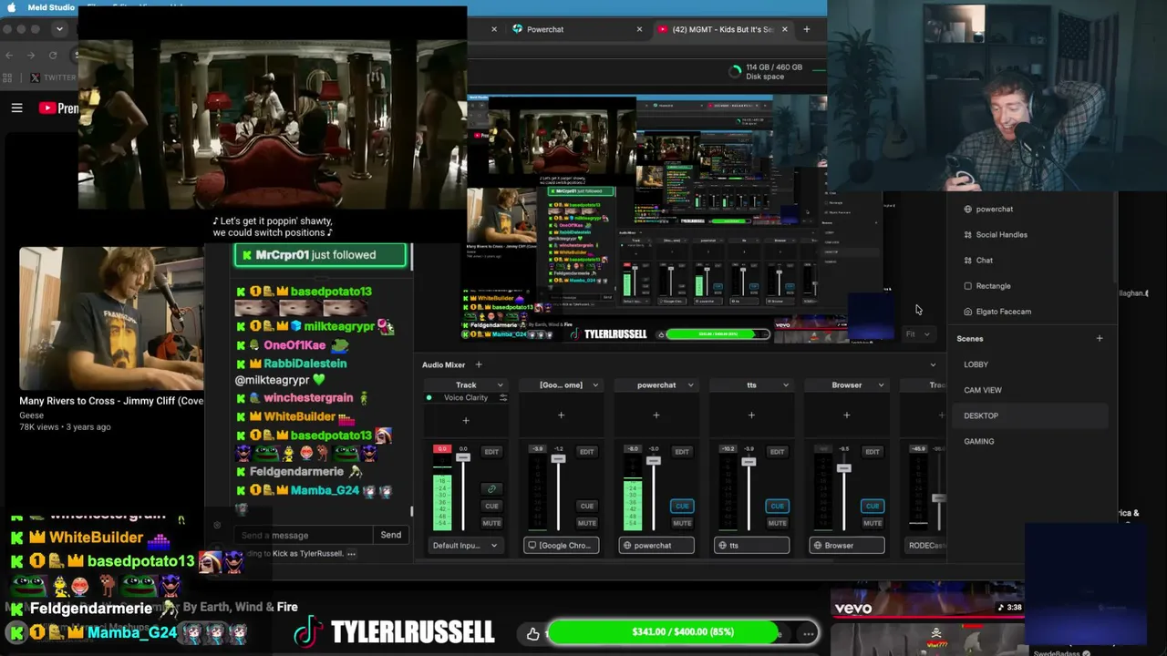This screenshot has height=656, width=1167.
Task: Switch to the Powerchat browser tab
Action: (544, 29)
